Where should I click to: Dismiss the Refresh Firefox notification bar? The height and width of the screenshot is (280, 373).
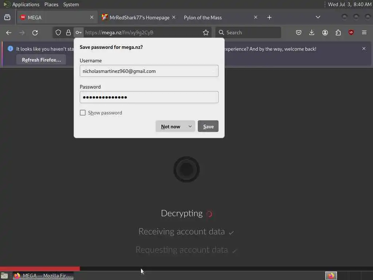tap(364, 48)
